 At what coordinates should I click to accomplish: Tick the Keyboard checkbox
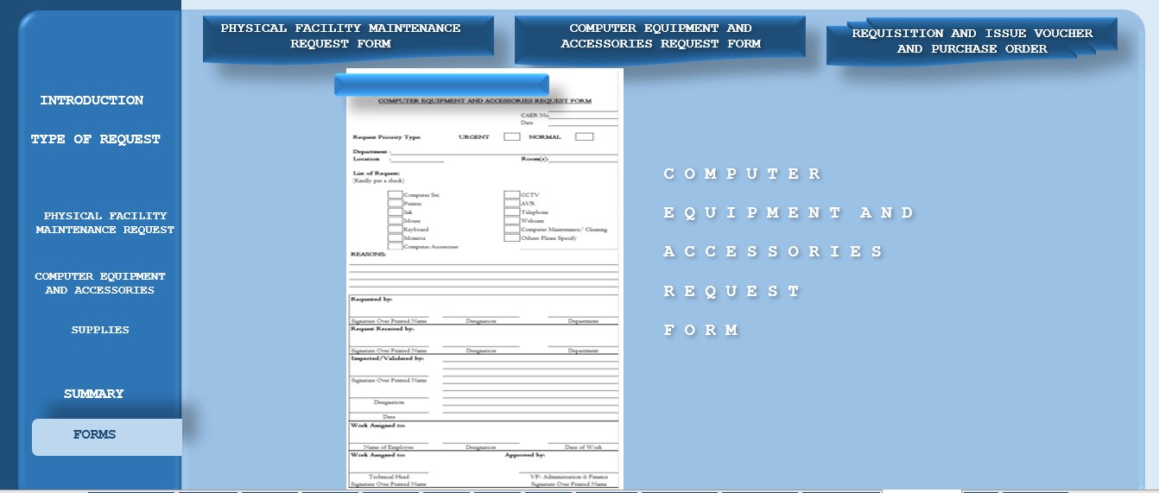coord(395,230)
